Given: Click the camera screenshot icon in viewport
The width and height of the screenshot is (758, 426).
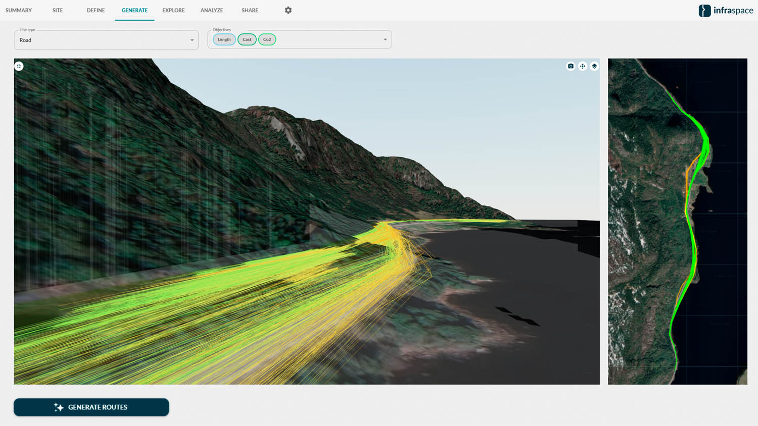Looking at the screenshot, I should [571, 66].
